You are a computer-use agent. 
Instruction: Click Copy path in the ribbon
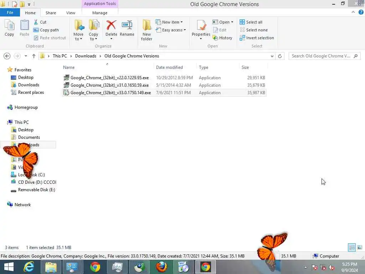46,30
